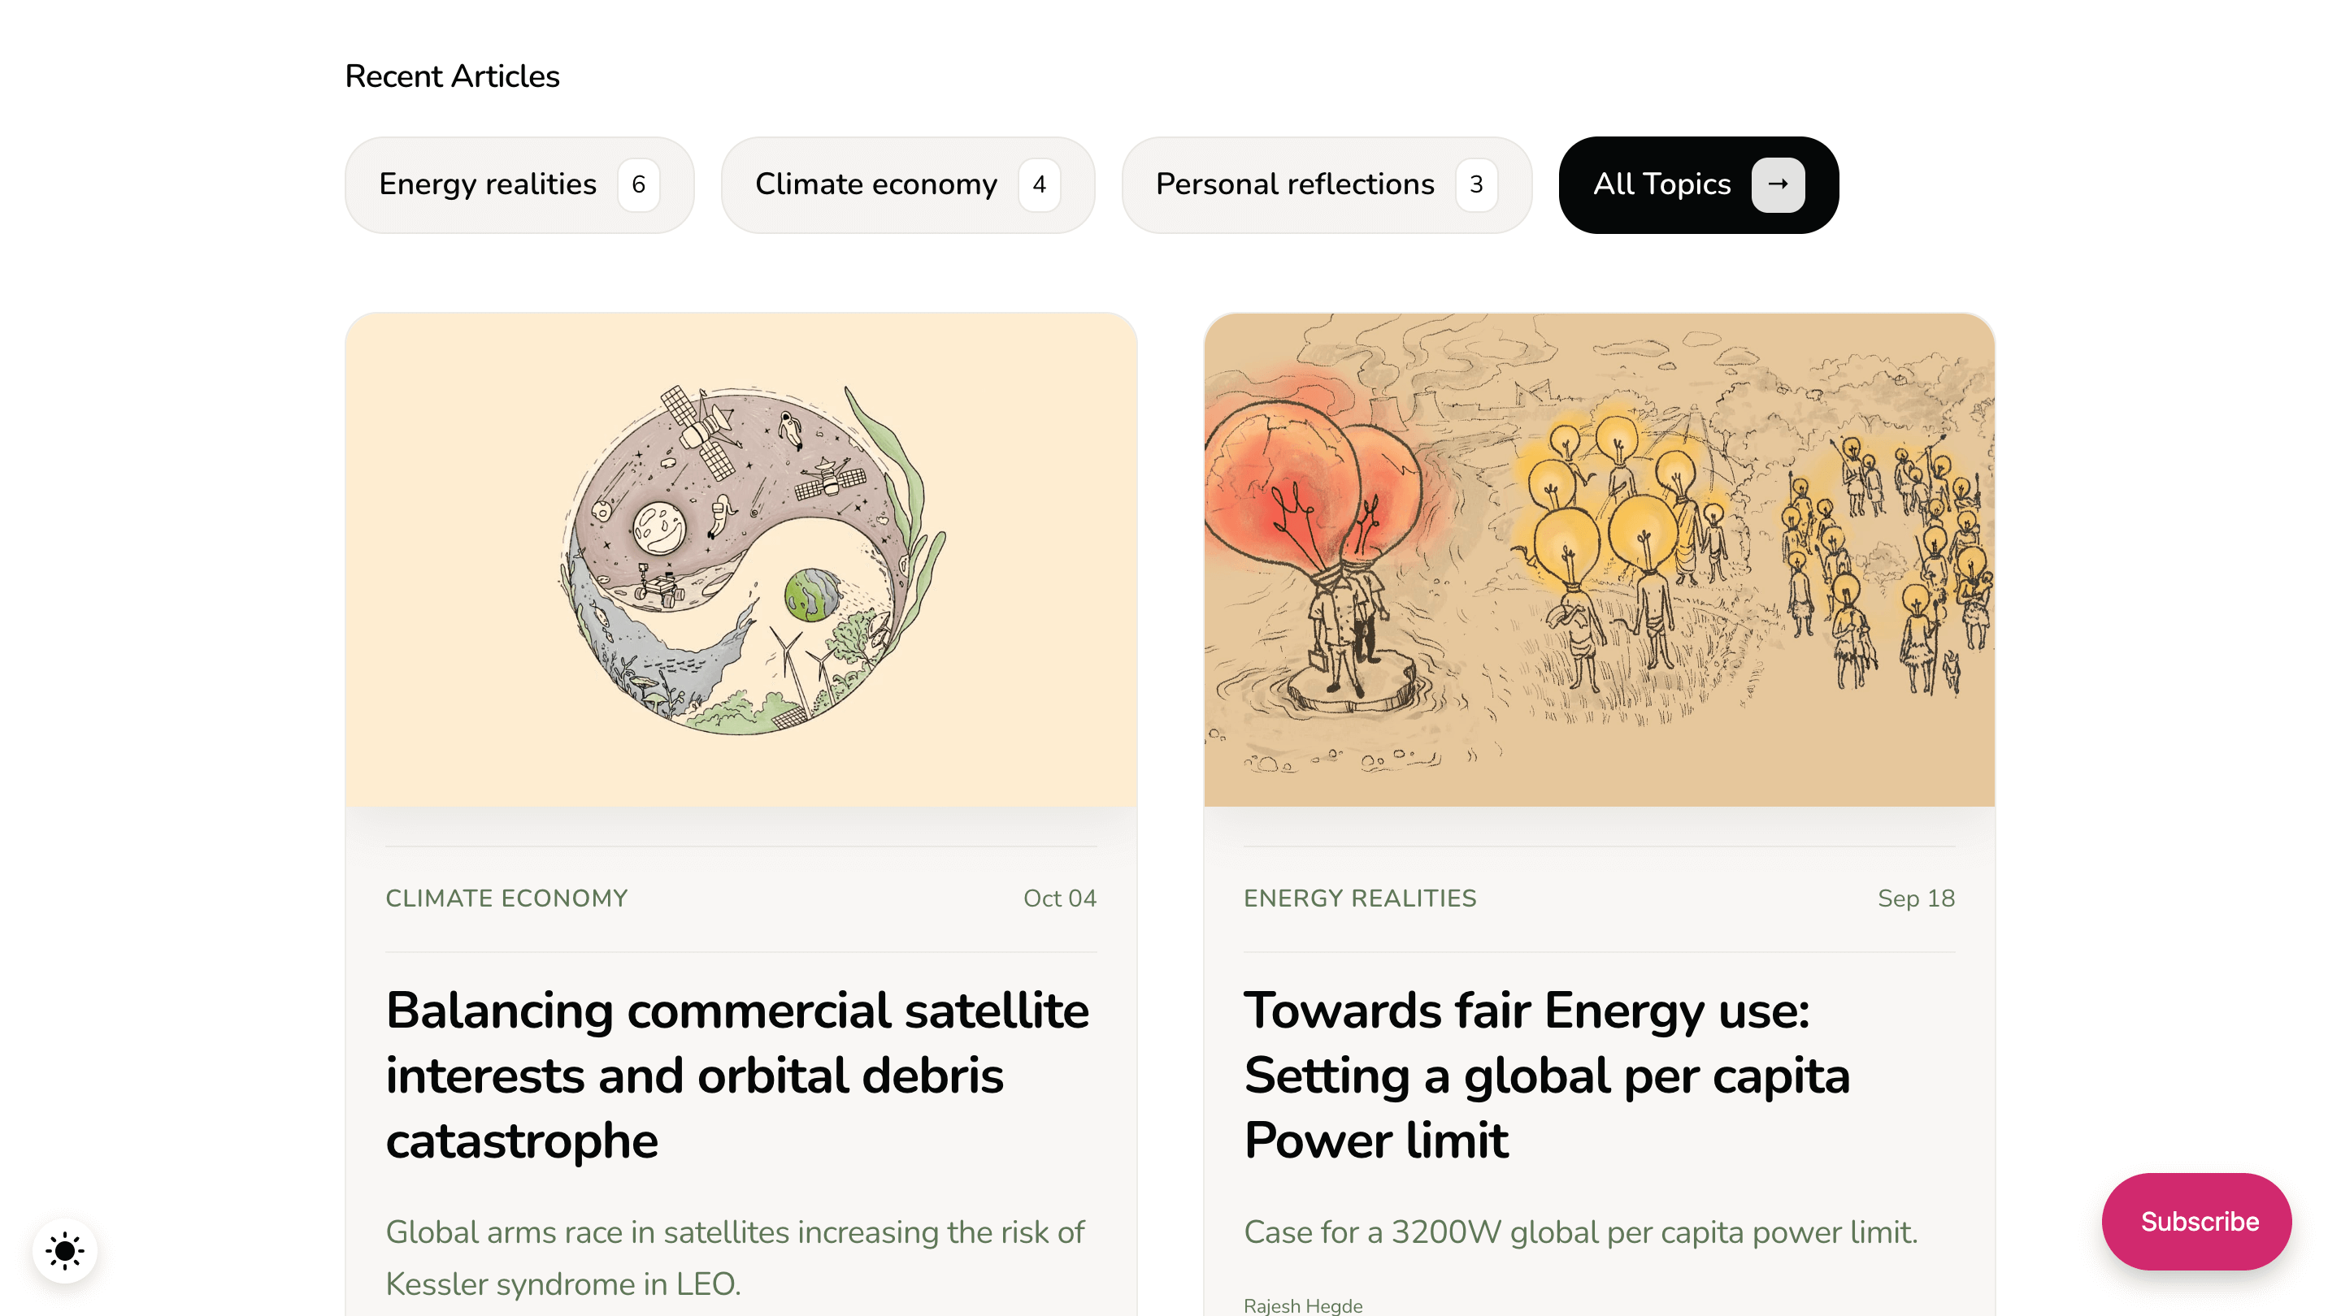Click the 3200W per capita summary text
The width and height of the screenshot is (2341, 1316).
coord(1580,1232)
